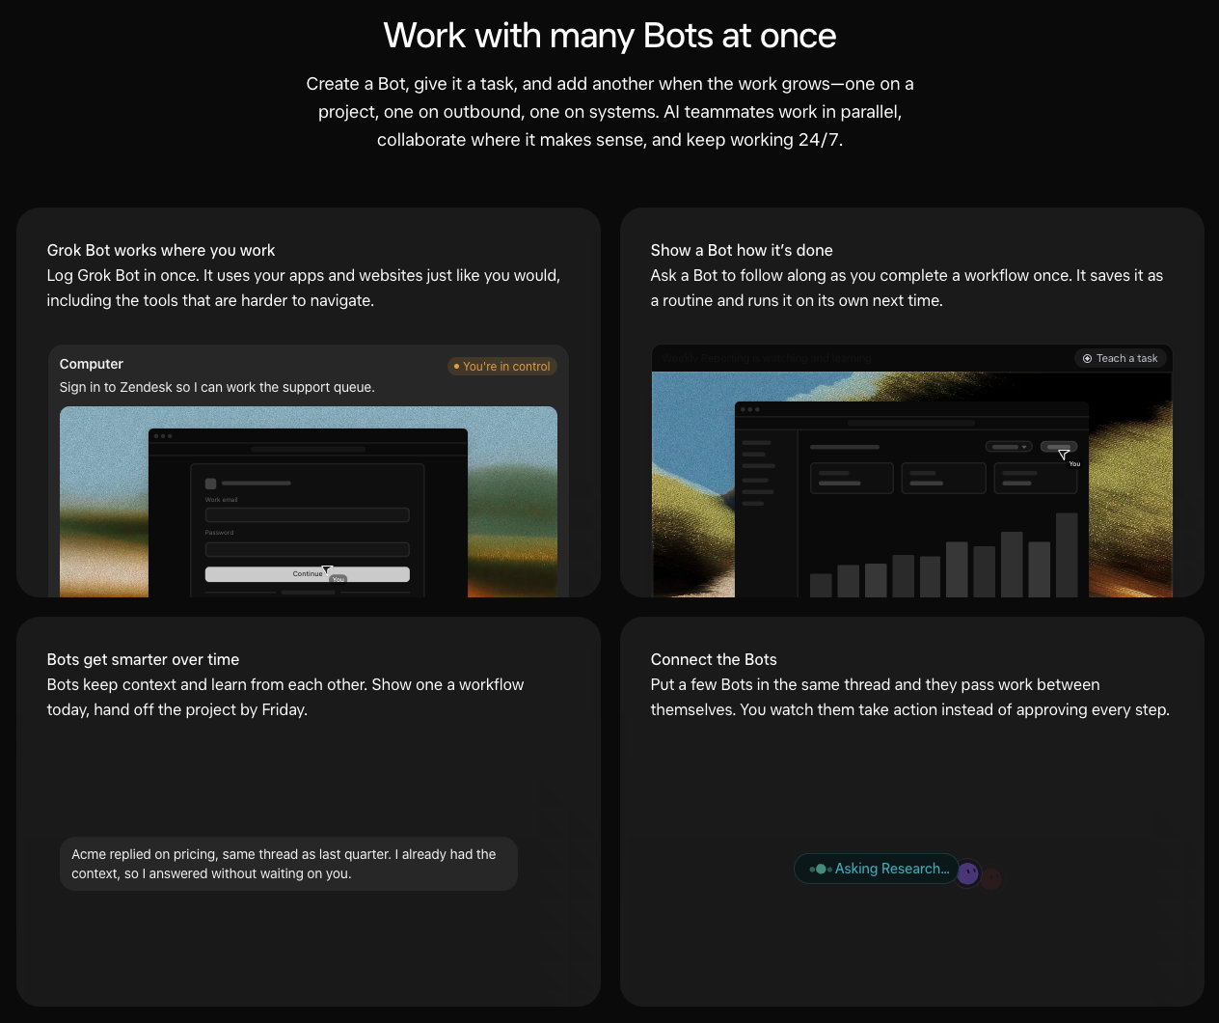Click the faded Weekly Reporting is watching text
This screenshot has height=1023, width=1219.
[767, 358]
